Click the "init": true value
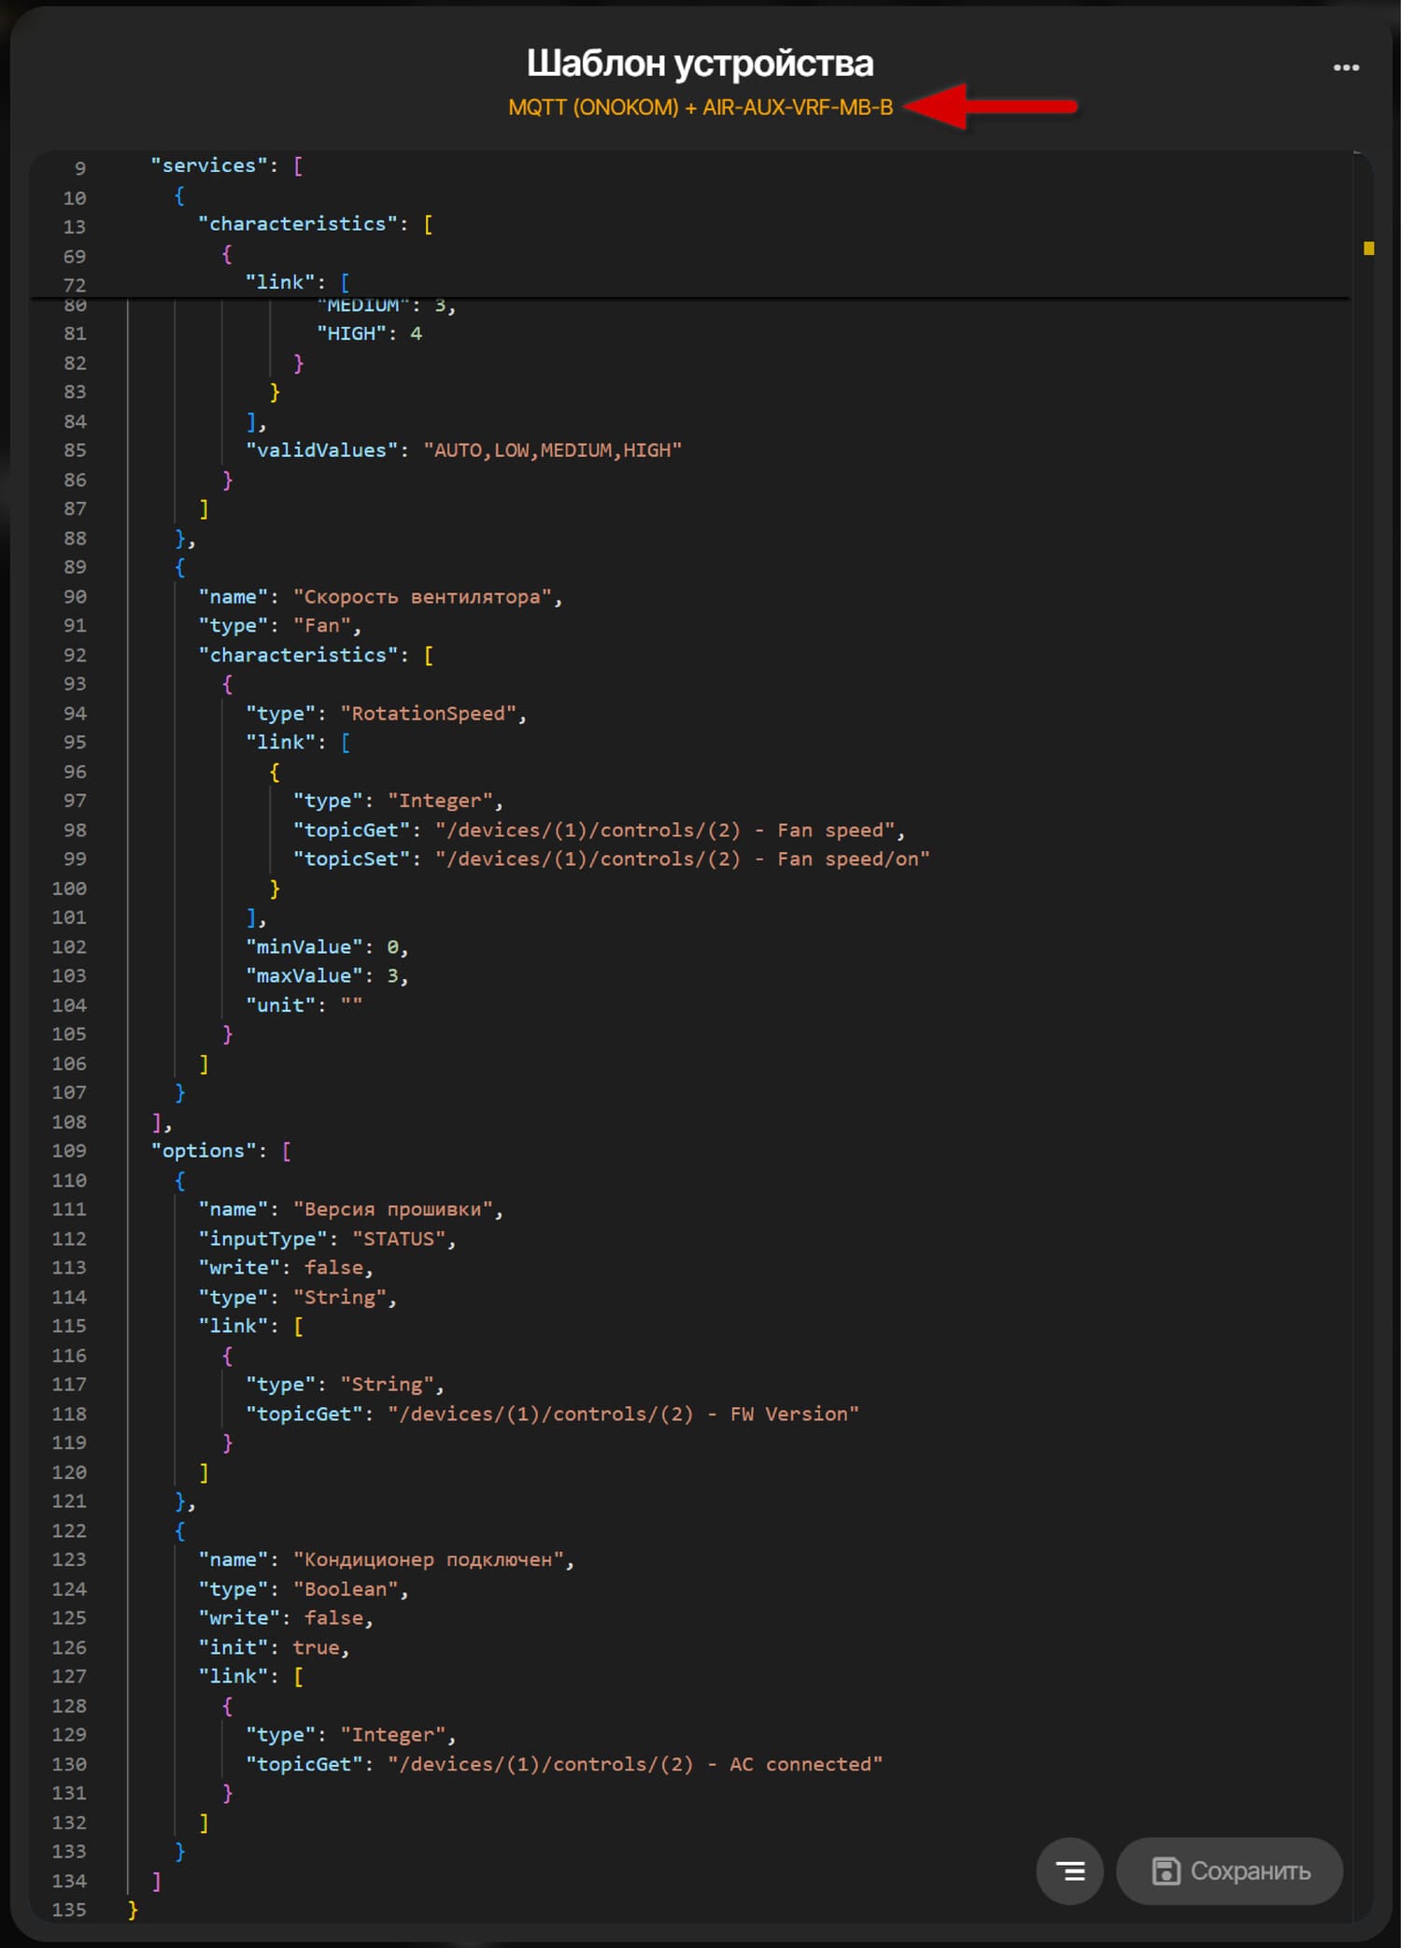This screenshot has height=1948, width=1401. [x=316, y=1647]
